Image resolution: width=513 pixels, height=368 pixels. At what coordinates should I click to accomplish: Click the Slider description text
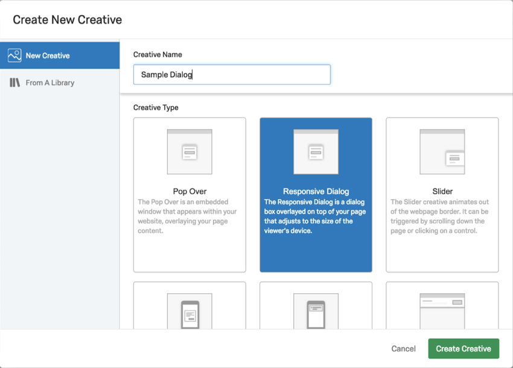[439, 216]
